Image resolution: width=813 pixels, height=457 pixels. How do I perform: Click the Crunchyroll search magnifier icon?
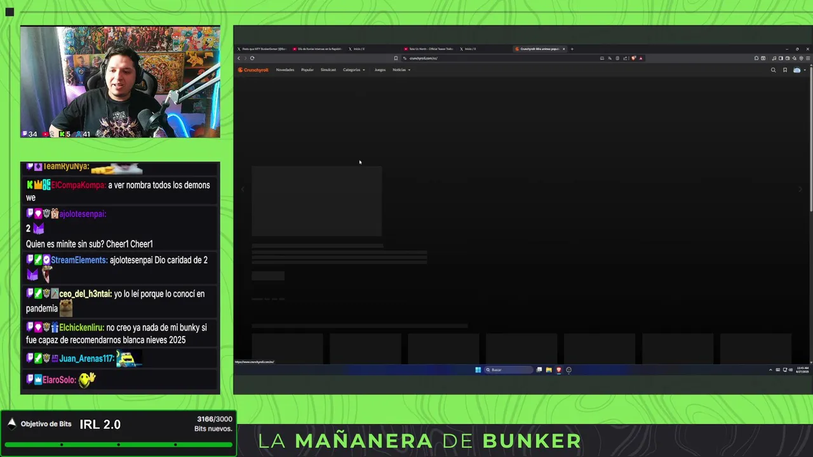pyautogui.click(x=773, y=70)
